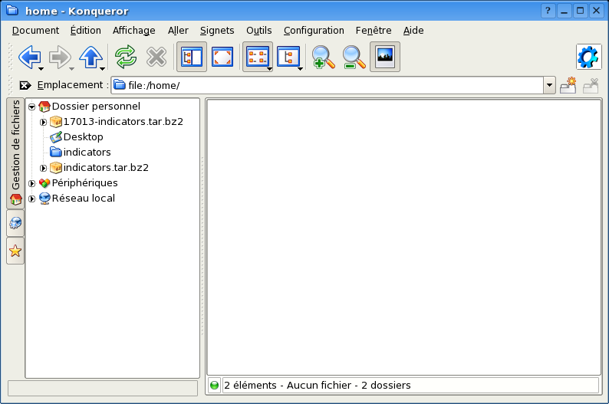Open the Affichage menu
The image size is (609, 404).
(x=134, y=30)
